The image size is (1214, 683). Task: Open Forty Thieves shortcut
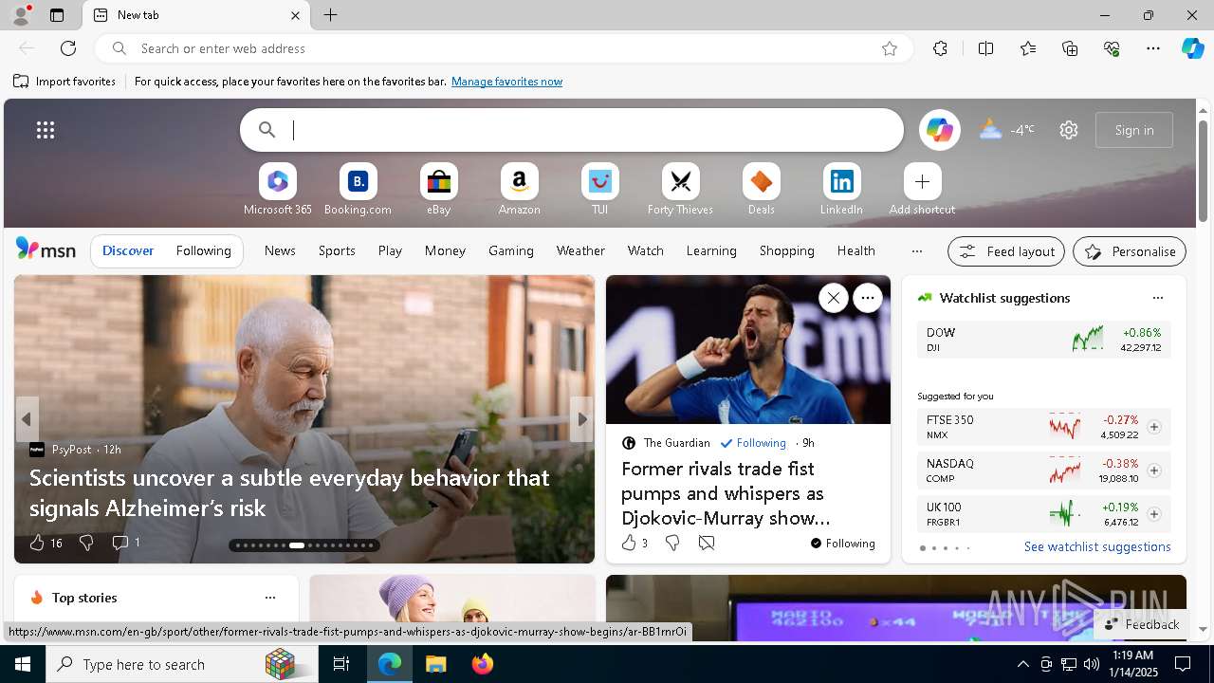click(x=681, y=190)
